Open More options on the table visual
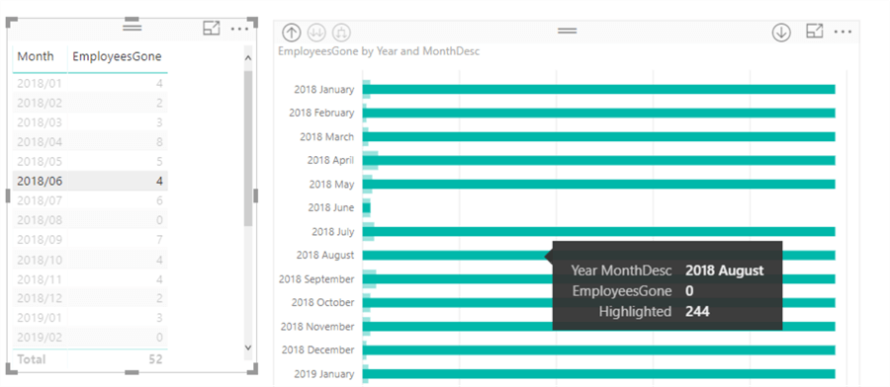This screenshot has width=890, height=387. click(x=239, y=29)
